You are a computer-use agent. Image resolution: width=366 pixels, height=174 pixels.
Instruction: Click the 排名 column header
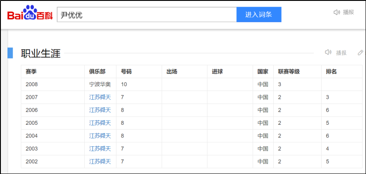pyautogui.click(x=331, y=72)
